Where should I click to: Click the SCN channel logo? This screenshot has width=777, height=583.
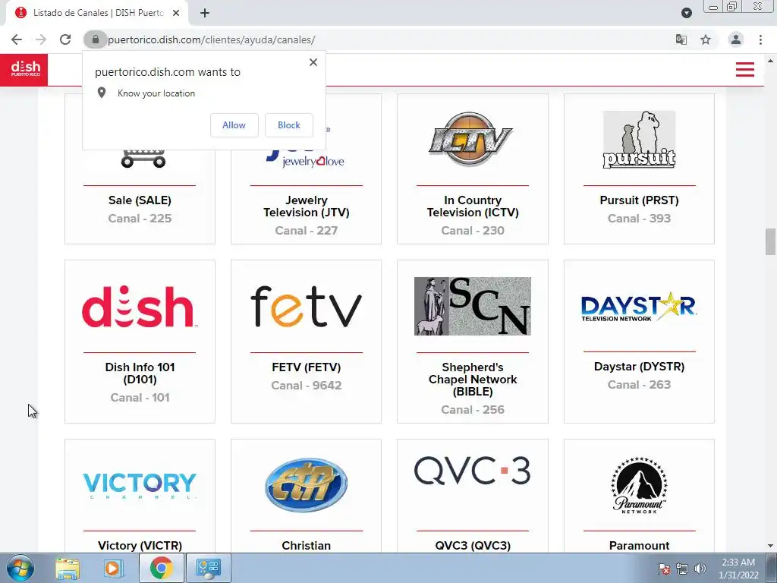point(472,307)
